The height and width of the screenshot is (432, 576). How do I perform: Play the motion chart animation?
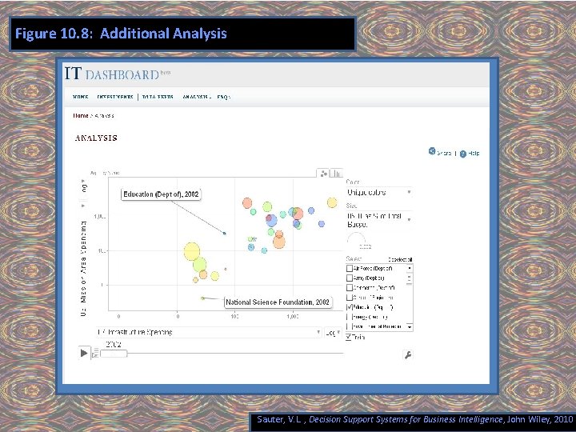pos(84,353)
